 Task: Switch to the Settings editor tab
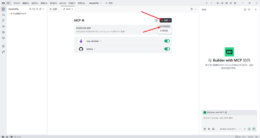(x=54, y=9)
